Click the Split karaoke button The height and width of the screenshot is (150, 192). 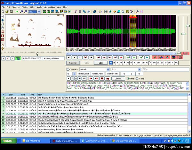101,63
